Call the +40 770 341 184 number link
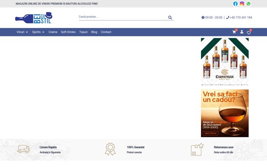Image resolution: width=267 pixels, height=167 pixels. point(241,17)
